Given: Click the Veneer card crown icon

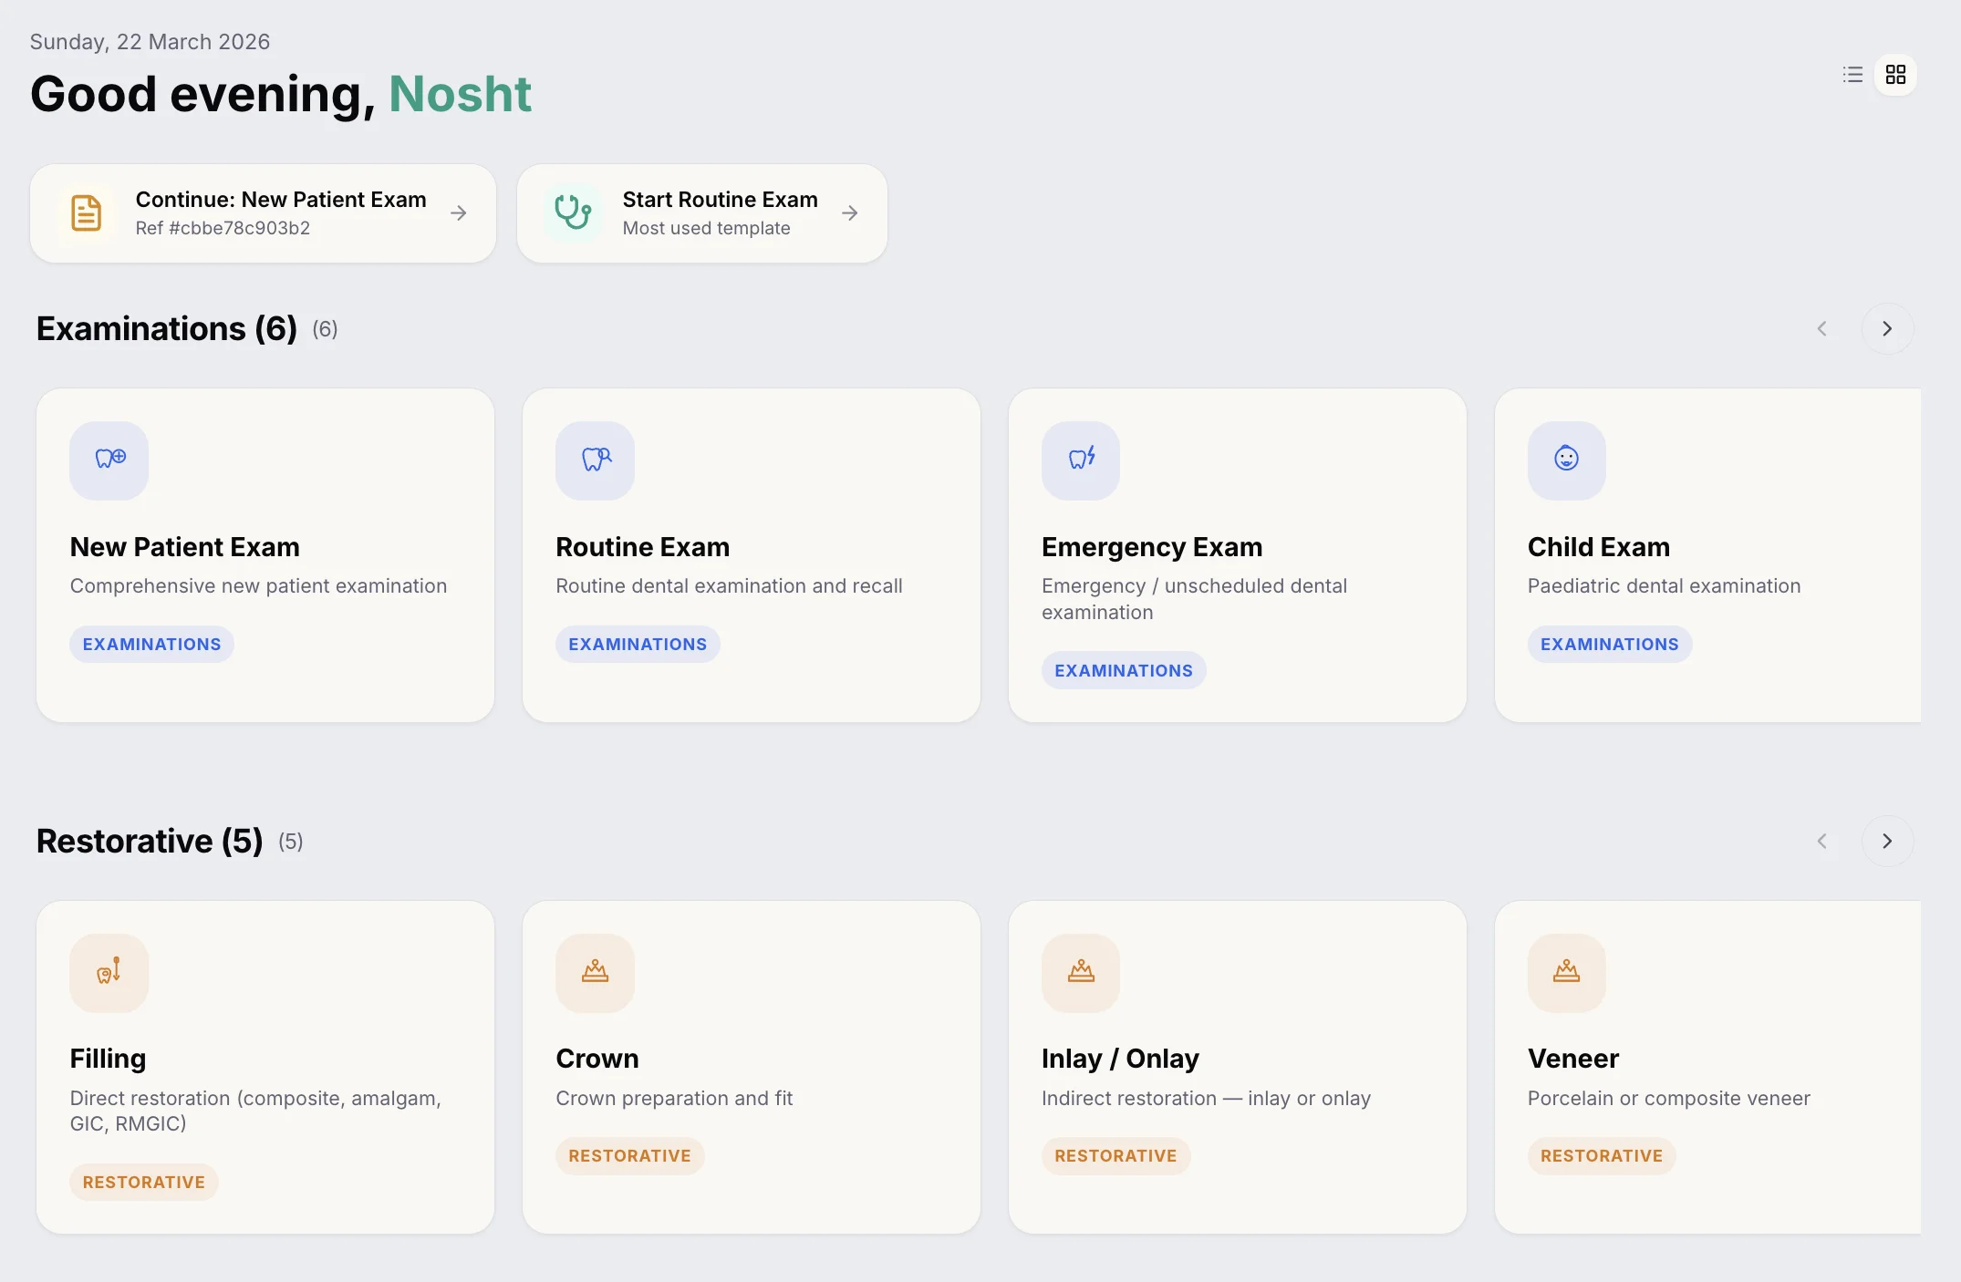Looking at the screenshot, I should tap(1566, 972).
